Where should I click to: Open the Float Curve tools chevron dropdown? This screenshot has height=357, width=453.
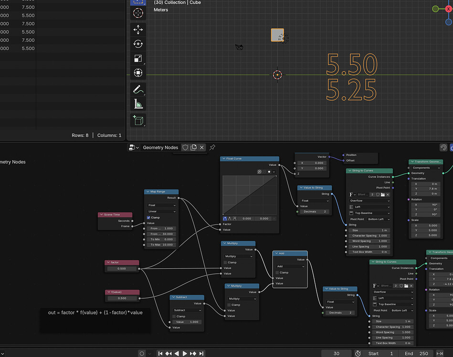[x=274, y=172]
